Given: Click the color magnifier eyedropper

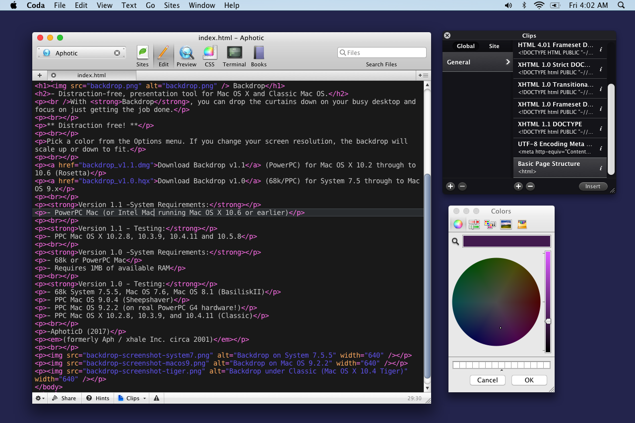Looking at the screenshot, I should point(455,241).
